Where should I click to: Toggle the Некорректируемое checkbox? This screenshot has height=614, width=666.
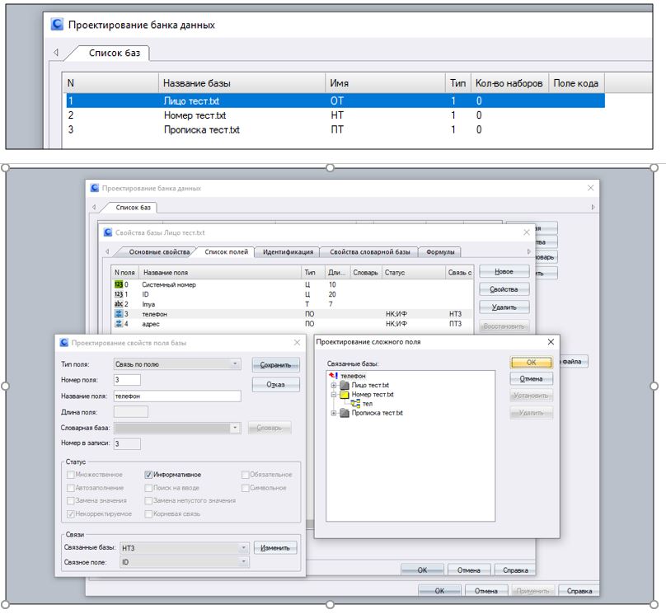click(71, 513)
